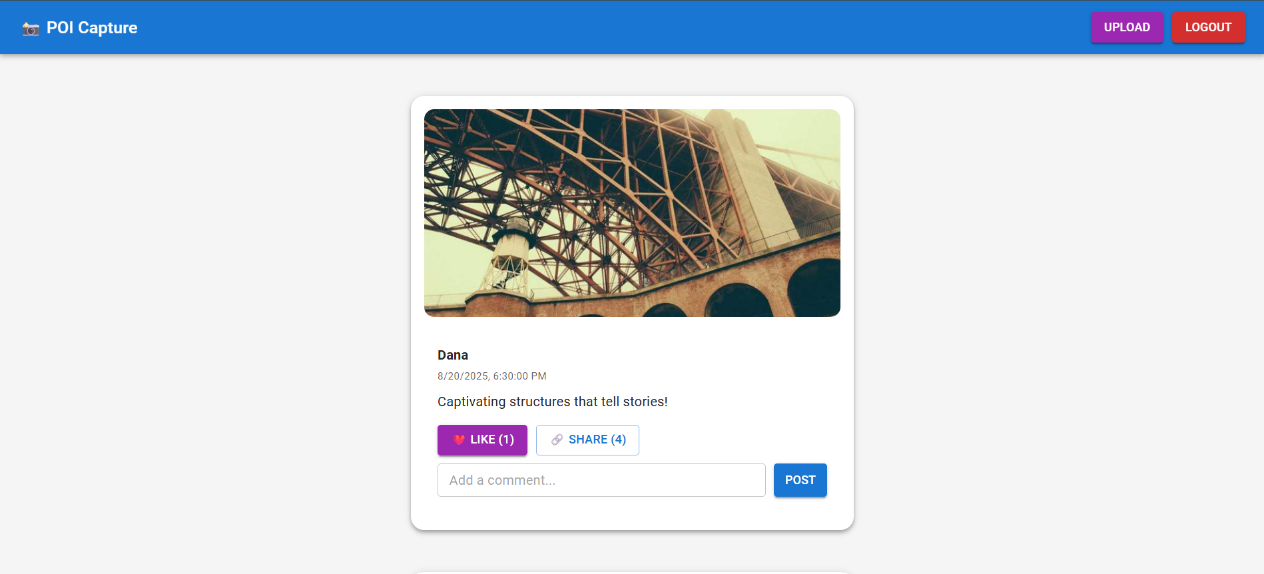Click the caption 'Captivating structures that tell stories!'

pos(552,402)
